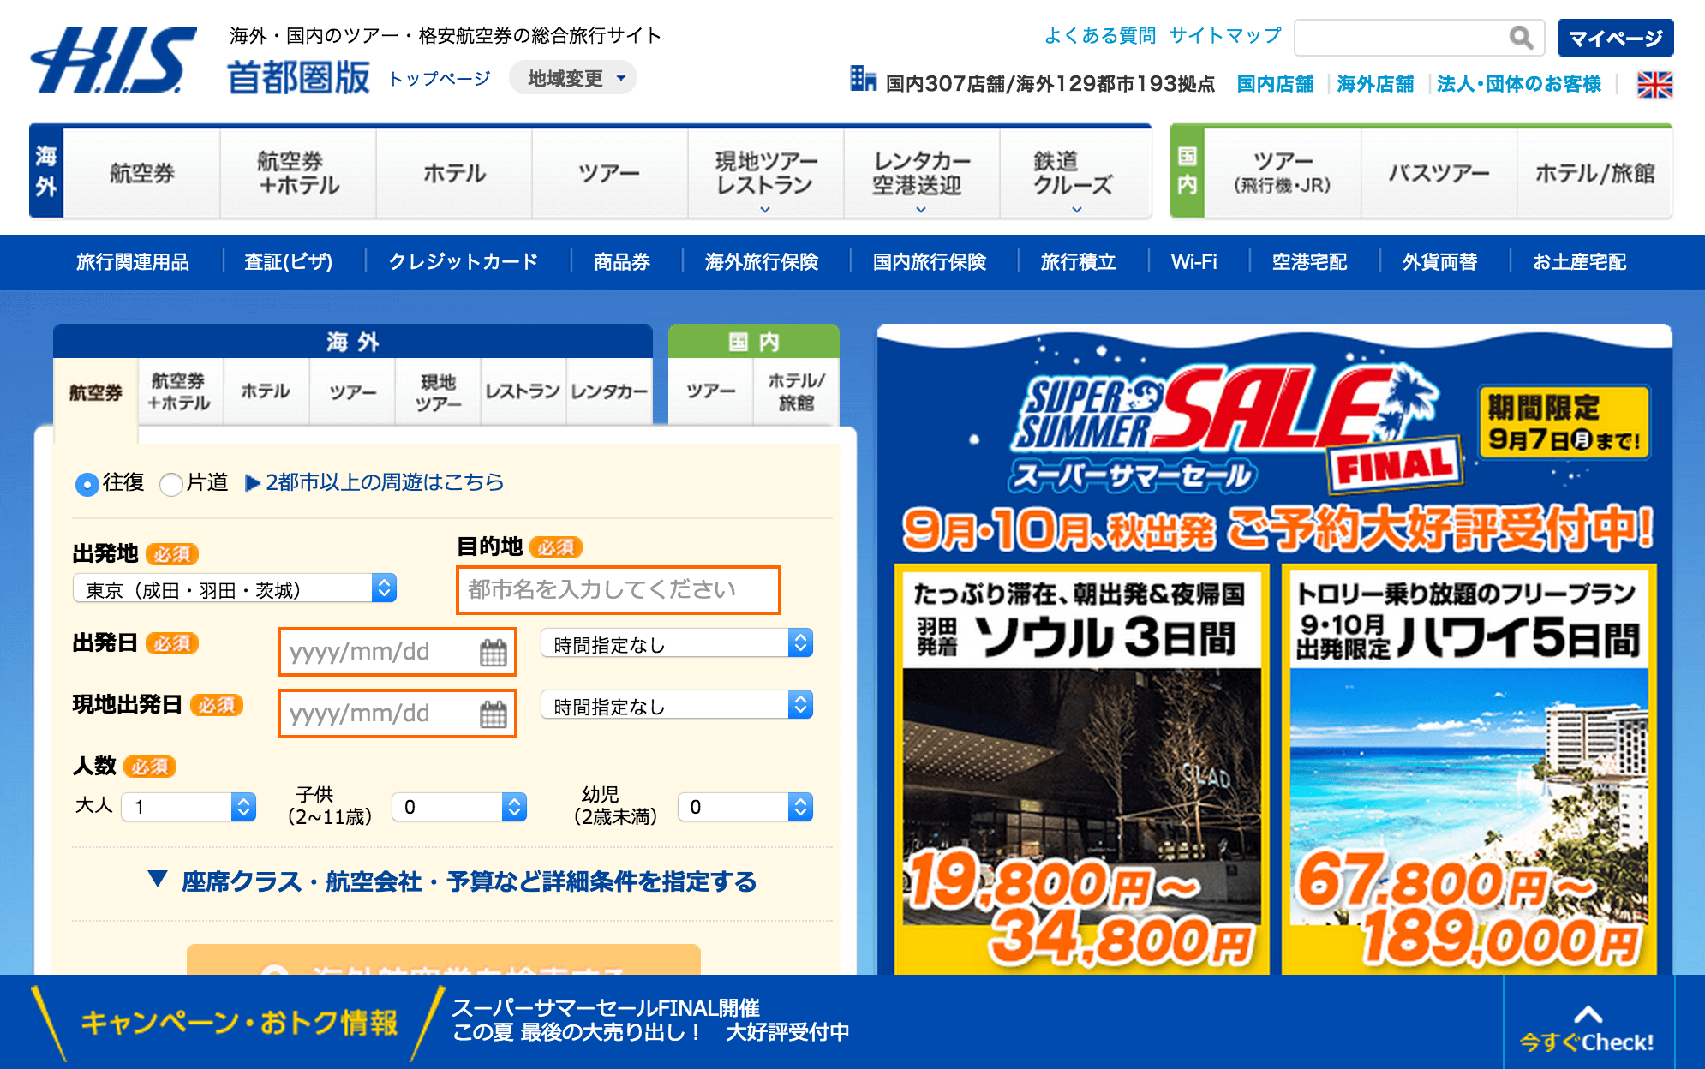
Task: Switch to レンタカー search tab
Action: 608,391
